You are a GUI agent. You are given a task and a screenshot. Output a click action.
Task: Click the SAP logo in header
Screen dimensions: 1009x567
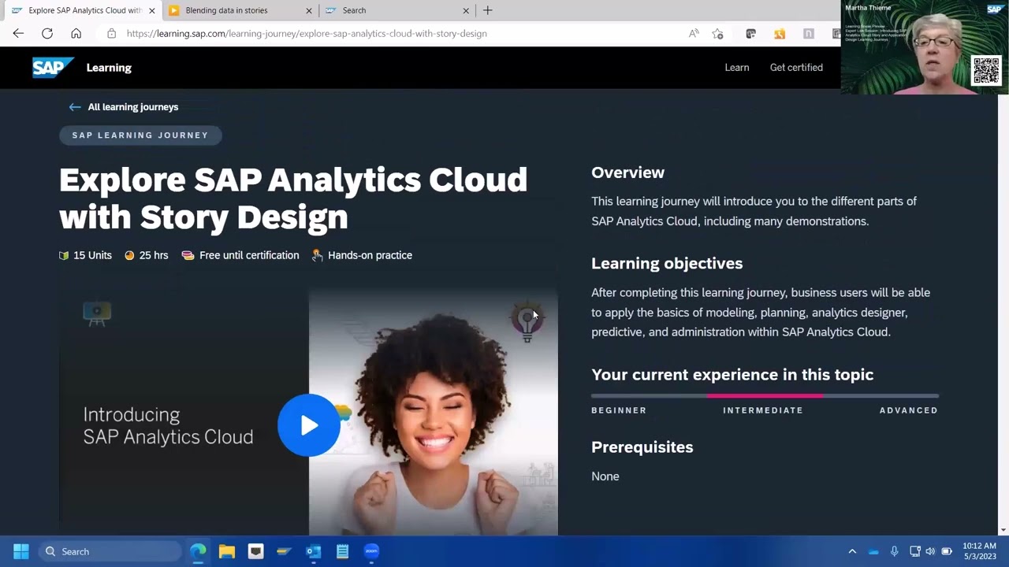point(53,67)
